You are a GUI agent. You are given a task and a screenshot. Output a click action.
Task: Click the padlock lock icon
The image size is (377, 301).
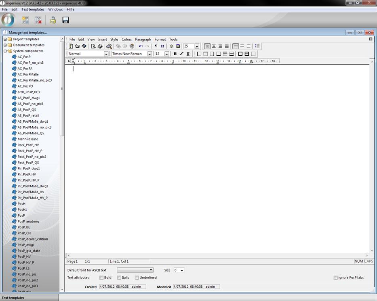pyautogui.click(x=53, y=20)
